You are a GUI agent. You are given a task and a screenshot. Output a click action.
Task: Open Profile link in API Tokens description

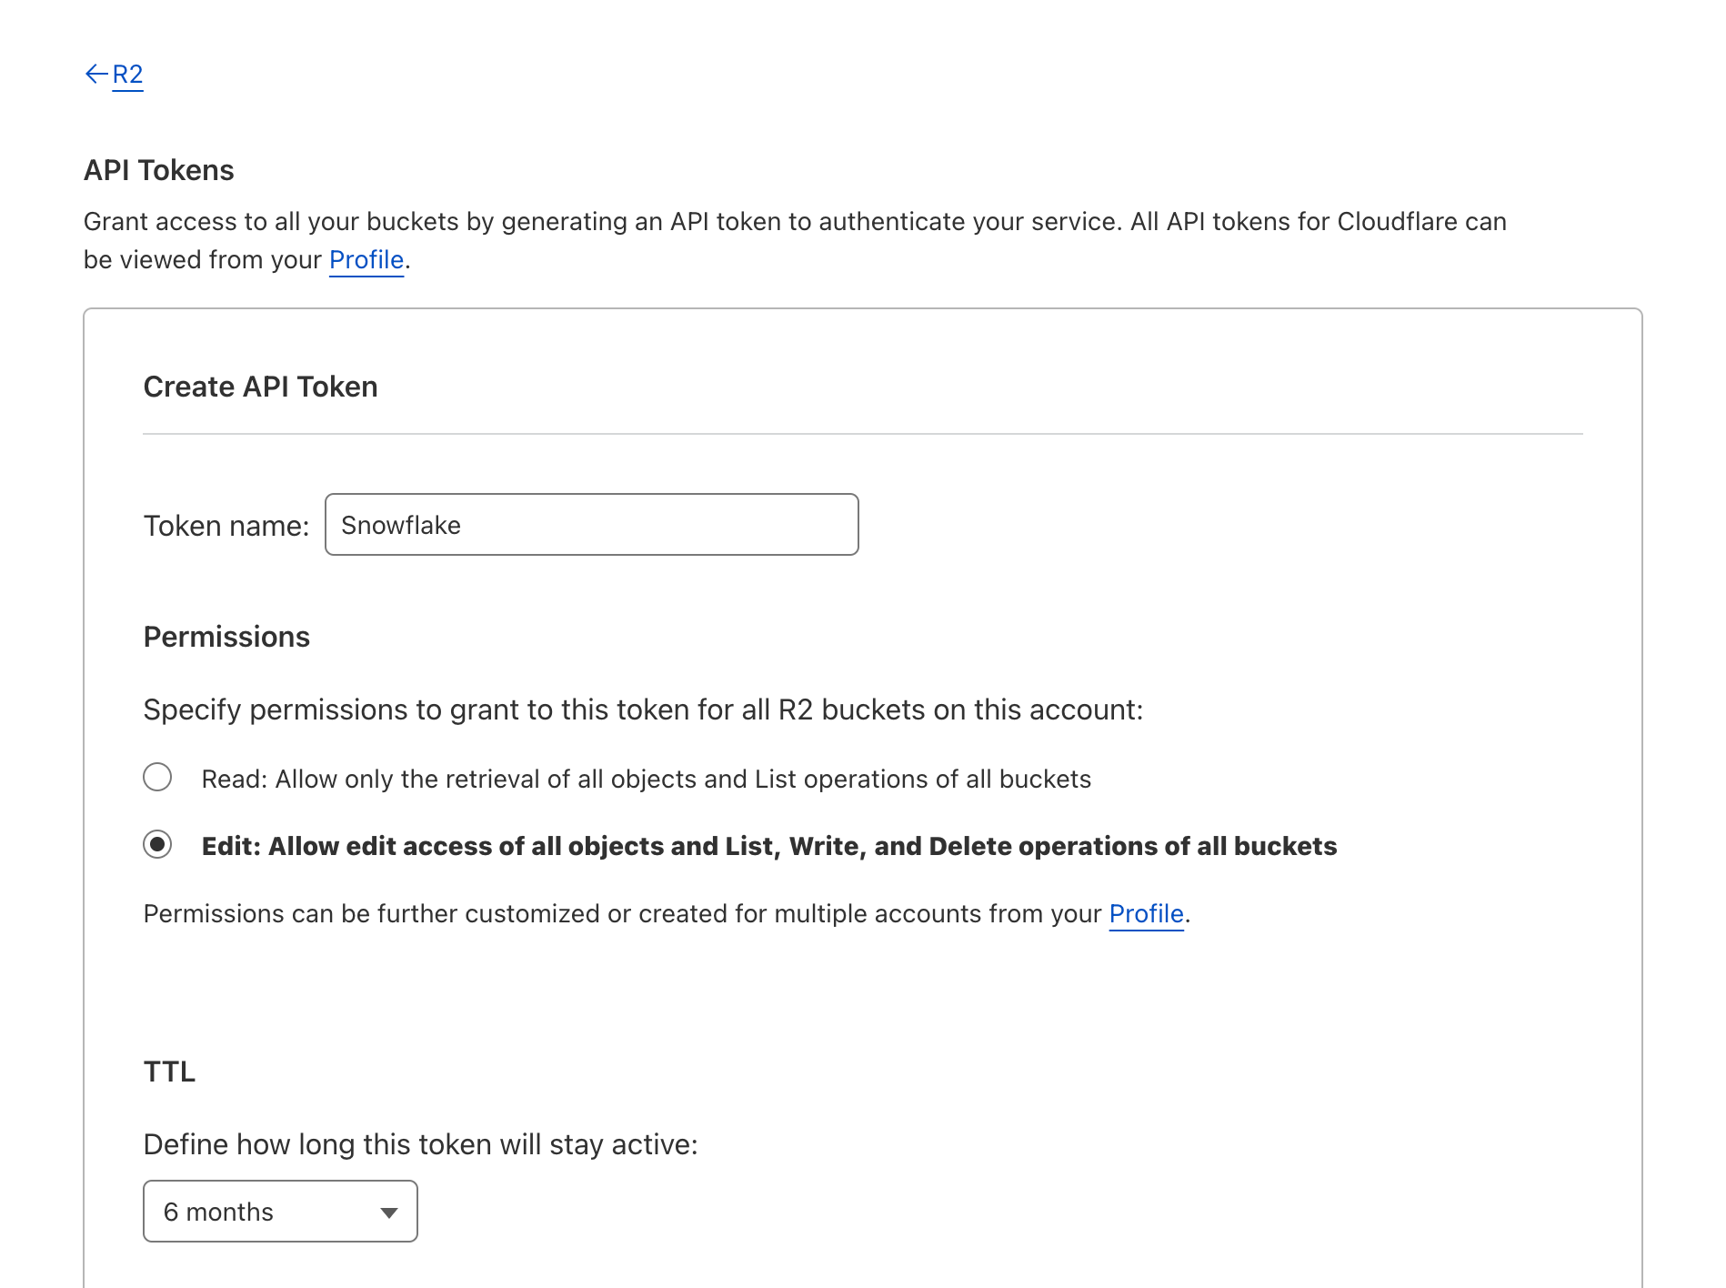(366, 260)
